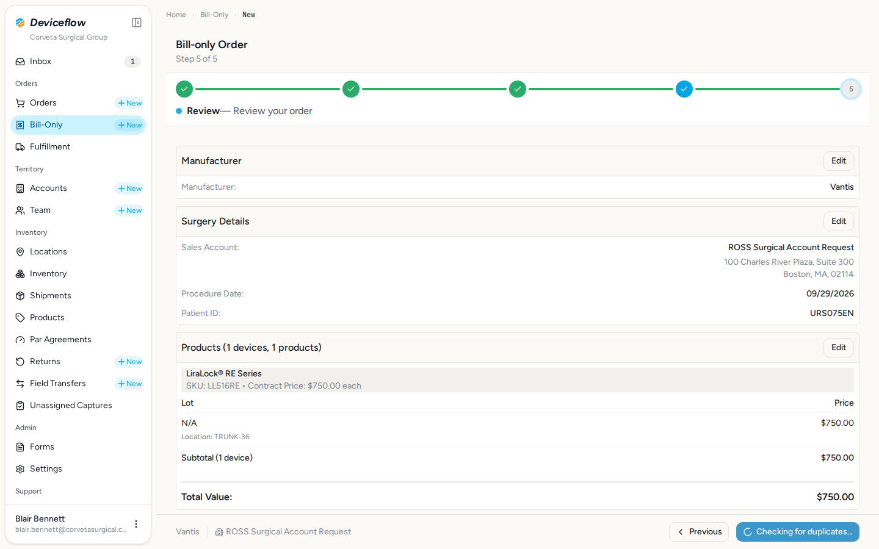Click the Inventory boxes icon

coord(20,274)
